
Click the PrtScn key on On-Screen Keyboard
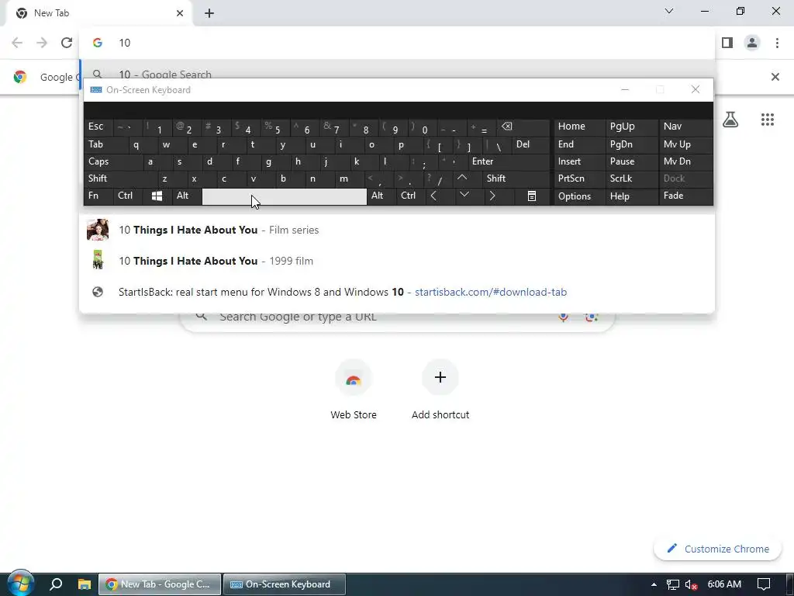point(579,178)
